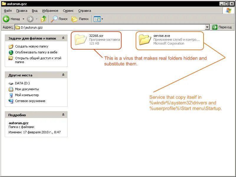Open Мои документы link

tap(27, 89)
